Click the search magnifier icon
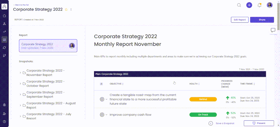The image size is (280, 127). 239,5
